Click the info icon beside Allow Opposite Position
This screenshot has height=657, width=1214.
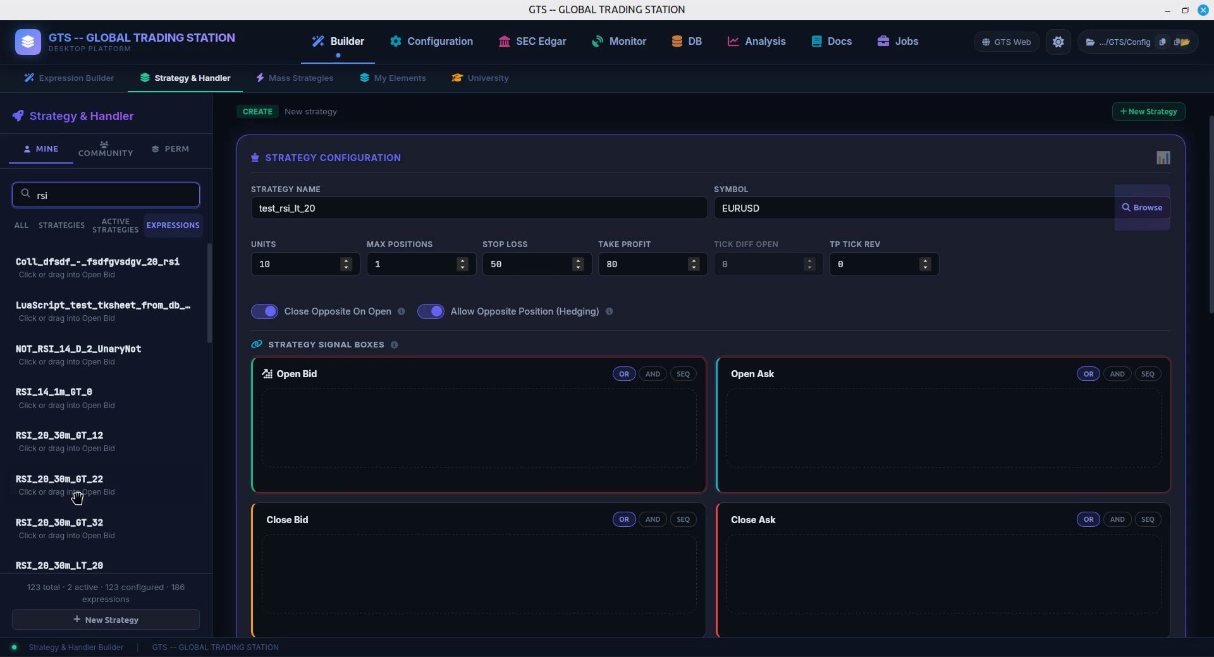[609, 311]
